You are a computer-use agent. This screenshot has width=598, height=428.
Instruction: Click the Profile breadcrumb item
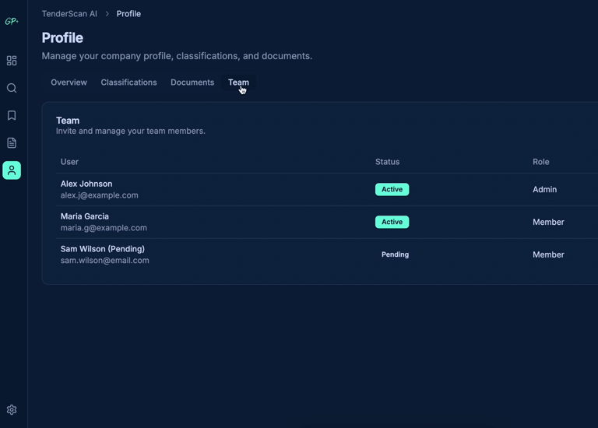pos(128,14)
